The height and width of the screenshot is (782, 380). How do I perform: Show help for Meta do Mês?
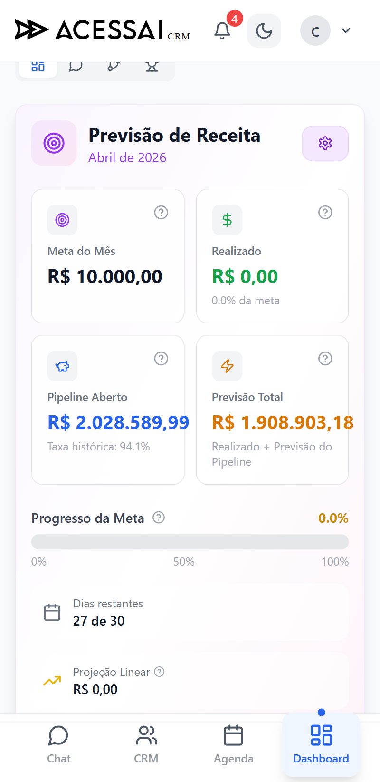(x=161, y=212)
